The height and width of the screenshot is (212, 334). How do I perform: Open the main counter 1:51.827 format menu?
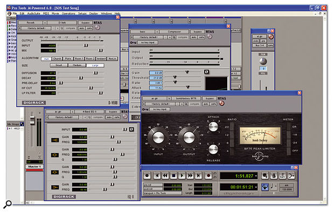coord(256,176)
